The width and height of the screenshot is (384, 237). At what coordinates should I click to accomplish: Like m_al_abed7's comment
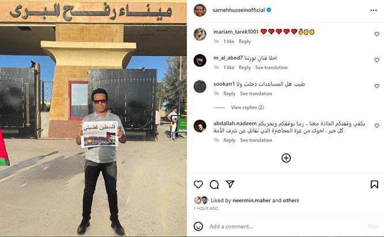click(x=377, y=60)
